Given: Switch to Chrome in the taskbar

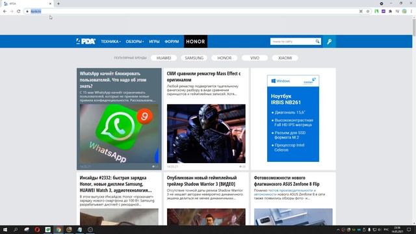Looking at the screenshot, I should pos(58,229).
